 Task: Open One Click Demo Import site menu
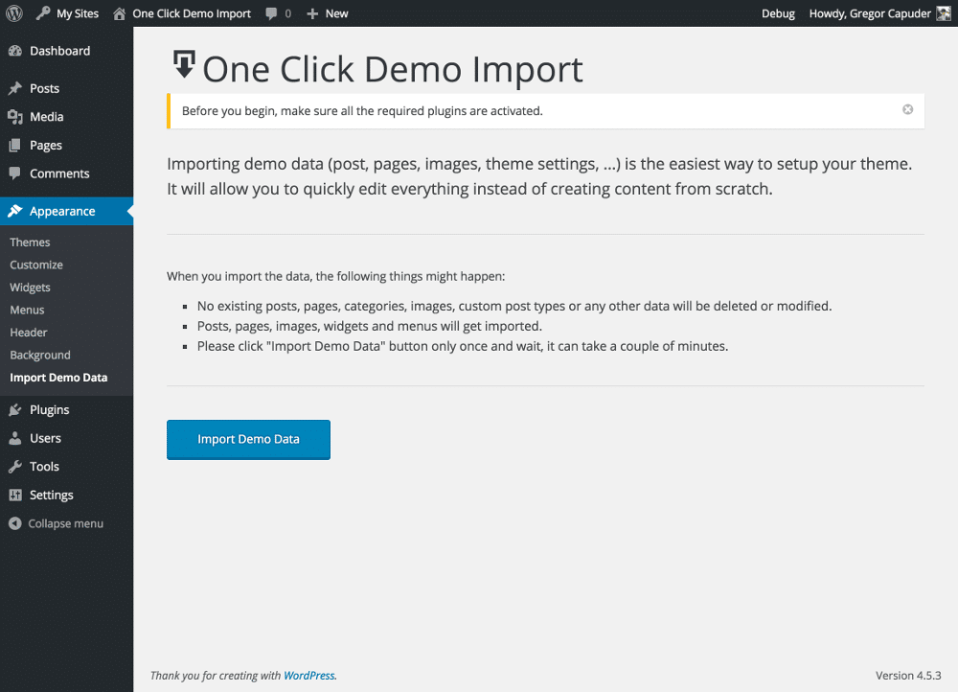click(x=192, y=13)
